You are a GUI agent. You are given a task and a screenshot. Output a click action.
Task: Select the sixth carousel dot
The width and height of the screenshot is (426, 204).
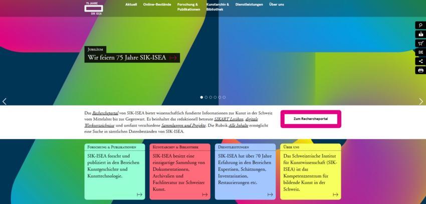tap(224, 97)
